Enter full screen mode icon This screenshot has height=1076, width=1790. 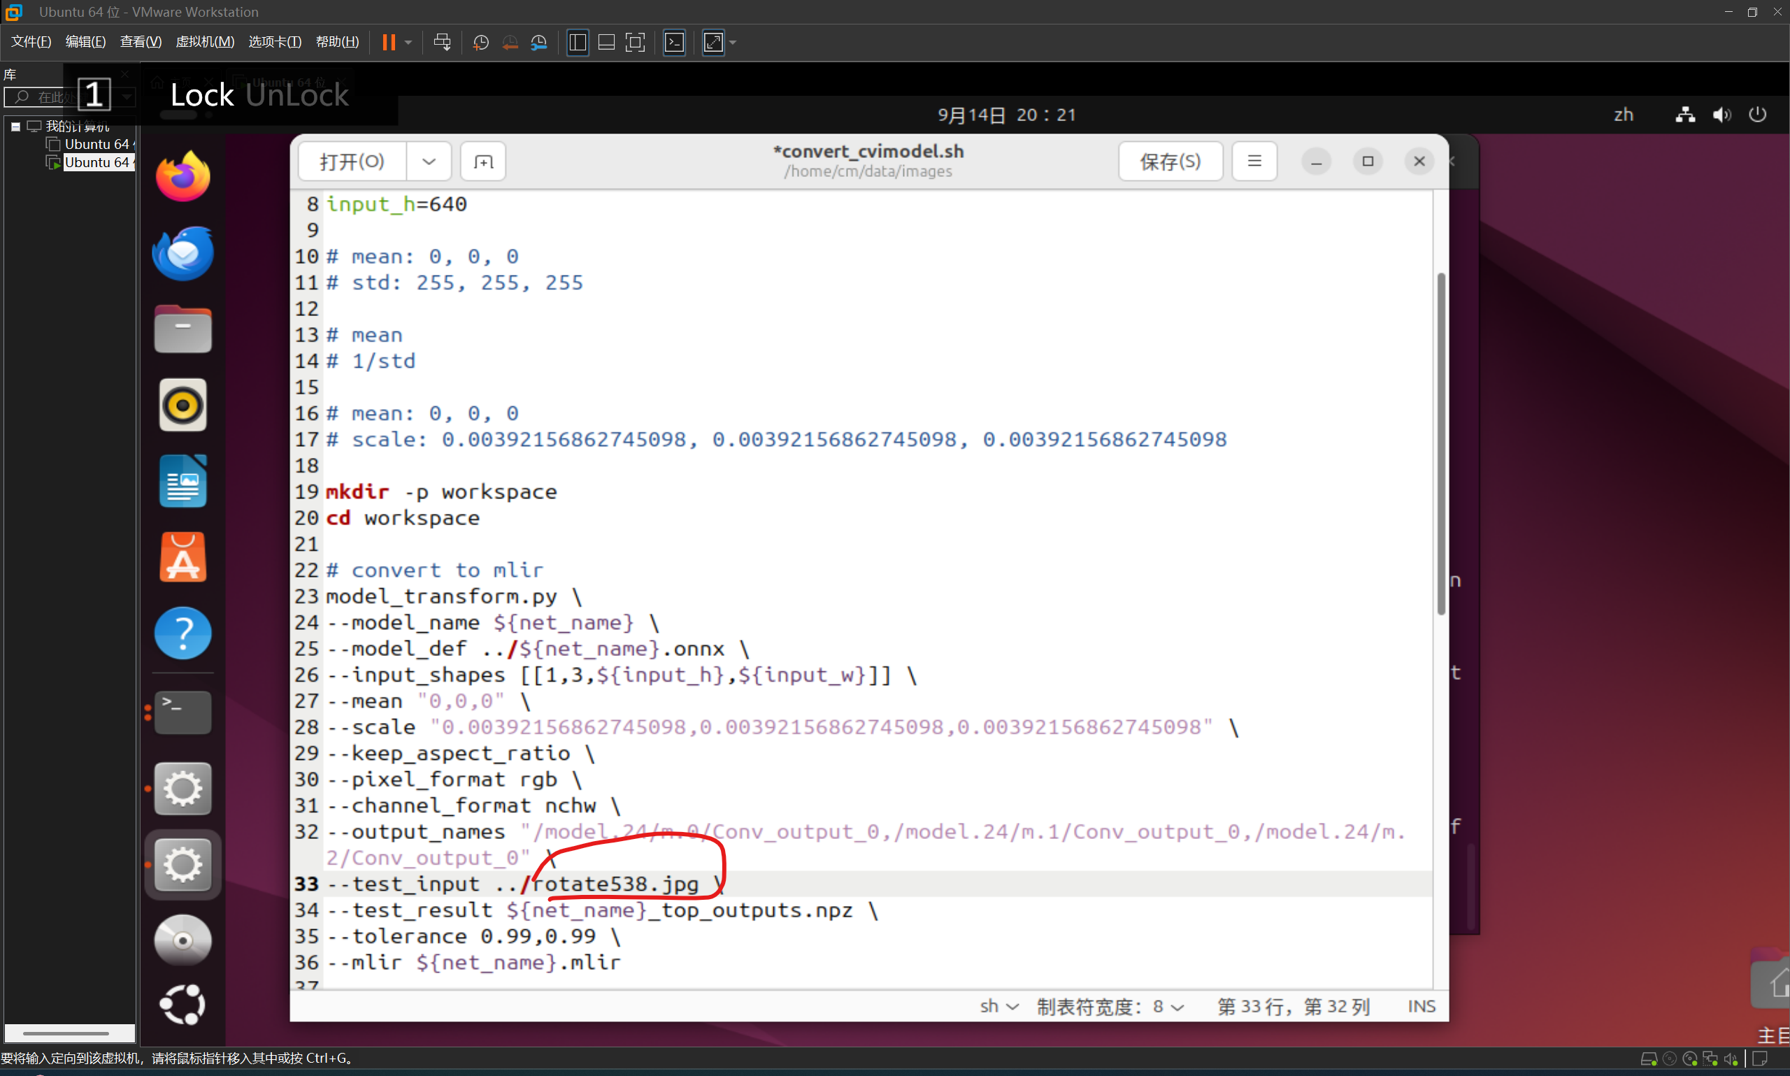point(635,42)
